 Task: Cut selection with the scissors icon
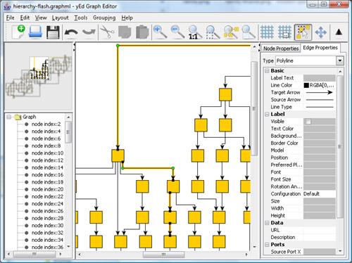click(x=107, y=32)
